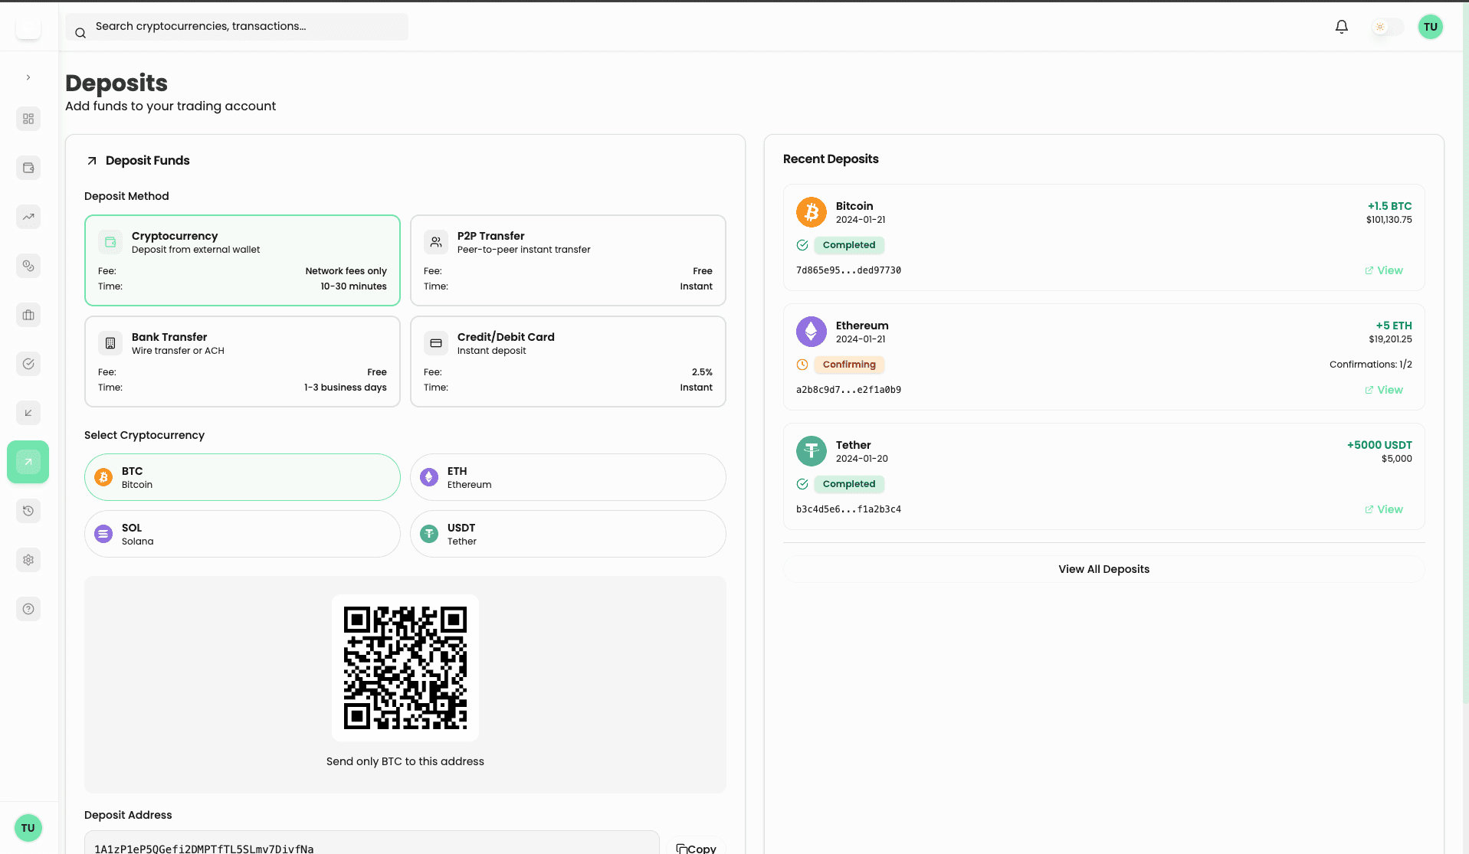Open the Help question mark icon
Screen dimensions: 1469x854
[28, 609]
